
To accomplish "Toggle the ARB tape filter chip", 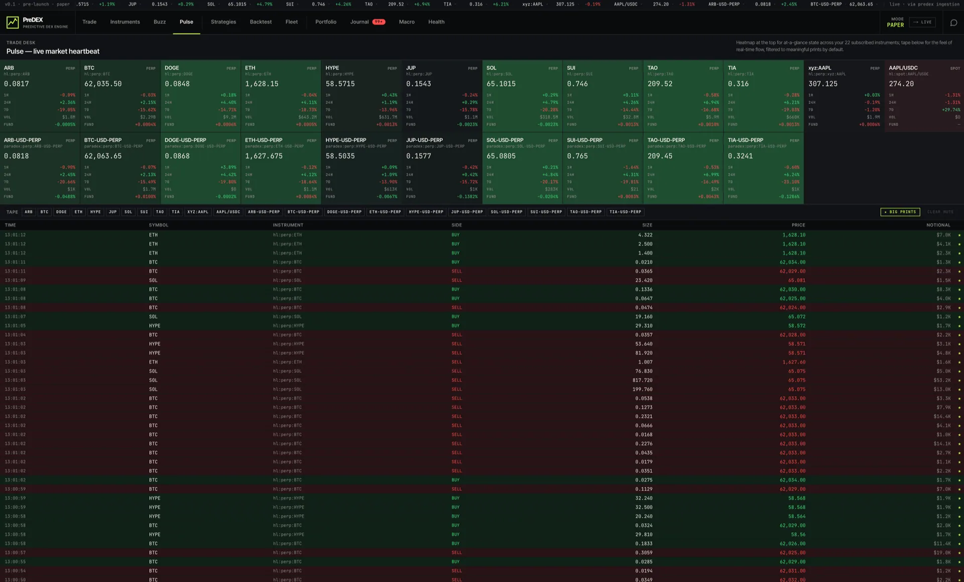I will click(29, 212).
